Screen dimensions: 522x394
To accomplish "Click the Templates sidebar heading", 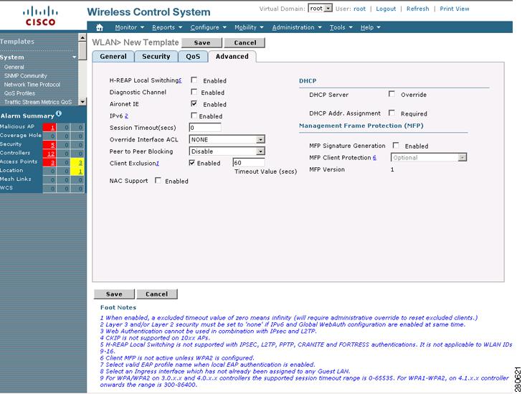I will [17, 42].
